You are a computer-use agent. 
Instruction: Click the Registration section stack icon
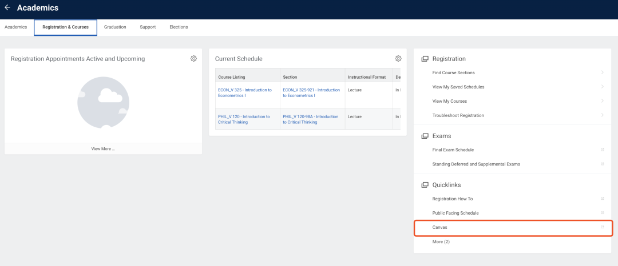[425, 59]
